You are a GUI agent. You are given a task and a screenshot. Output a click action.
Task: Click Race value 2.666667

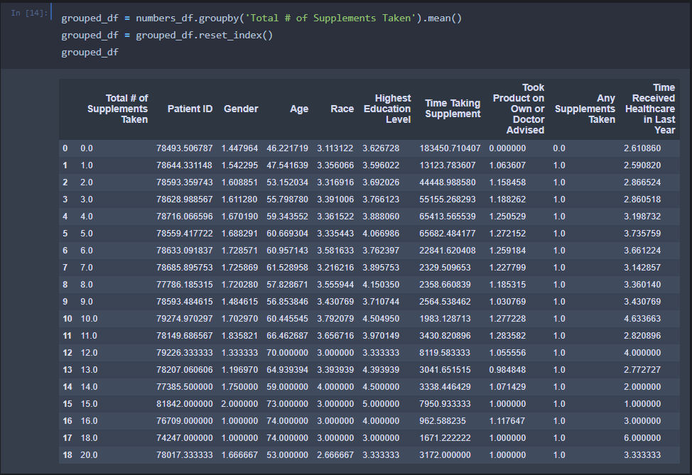tap(335, 455)
